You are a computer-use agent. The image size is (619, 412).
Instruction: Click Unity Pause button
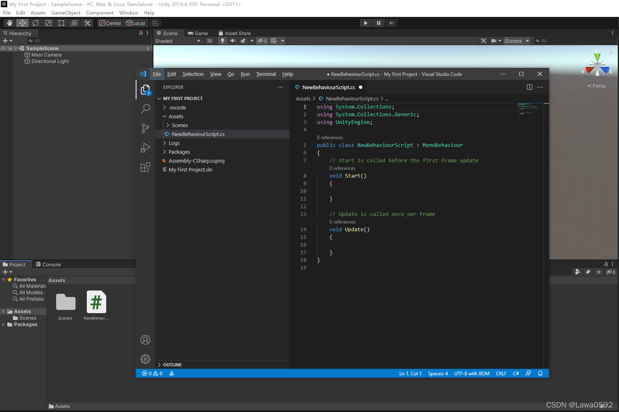[379, 23]
